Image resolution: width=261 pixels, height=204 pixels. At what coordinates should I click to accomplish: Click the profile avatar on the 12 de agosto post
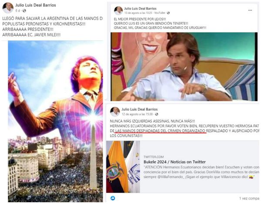tap(115, 112)
